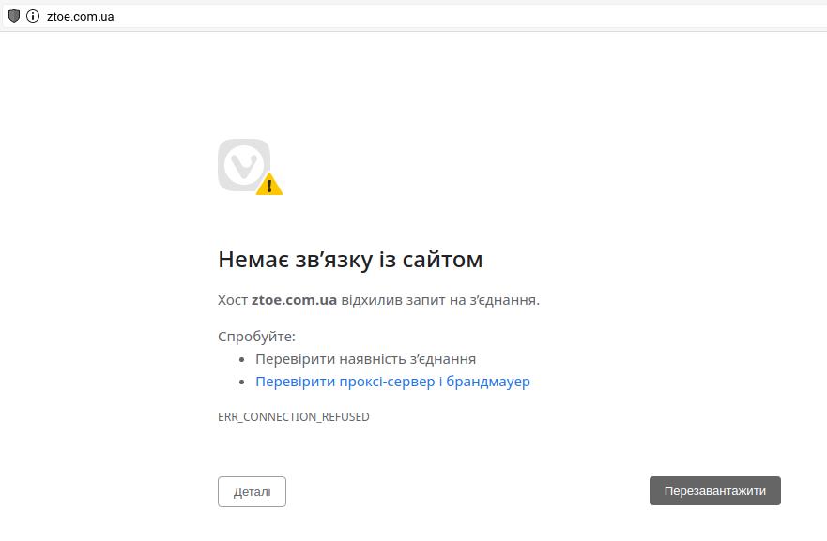Click bold host name ztoe.com.ua in message
This screenshot has height=541, width=827.
click(x=294, y=300)
